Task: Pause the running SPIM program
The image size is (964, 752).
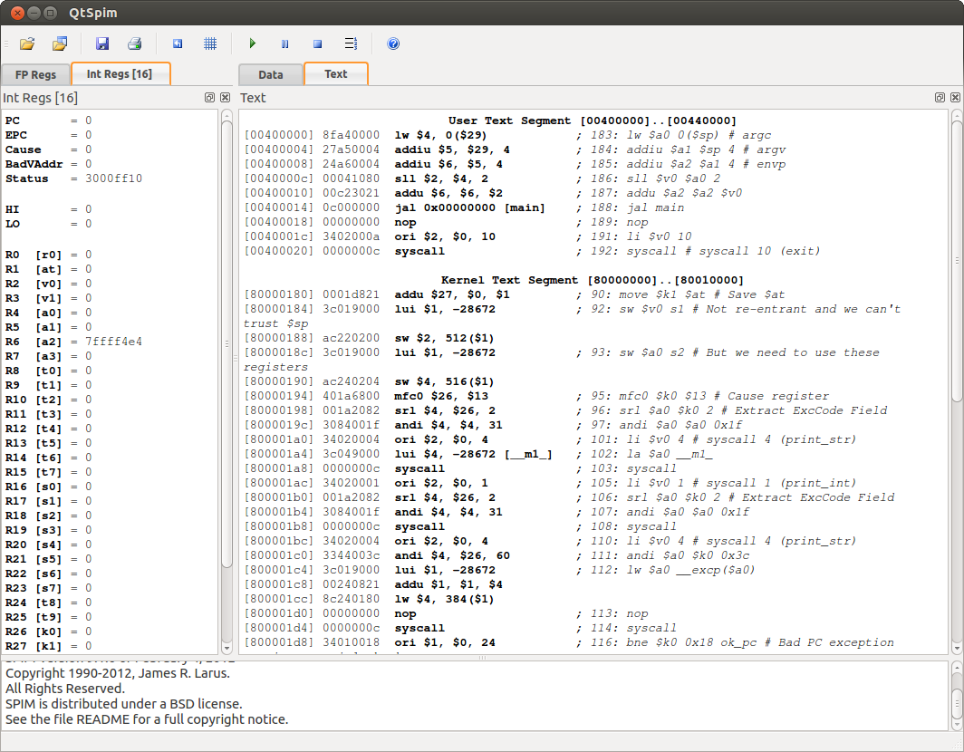Action: (284, 43)
